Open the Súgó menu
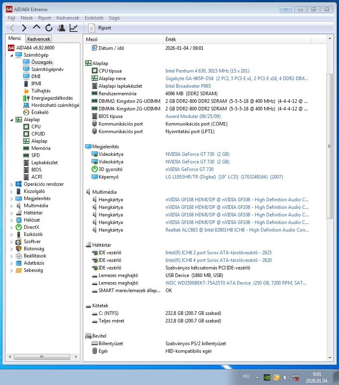Viewport: 339px width, 385px height. point(114,18)
